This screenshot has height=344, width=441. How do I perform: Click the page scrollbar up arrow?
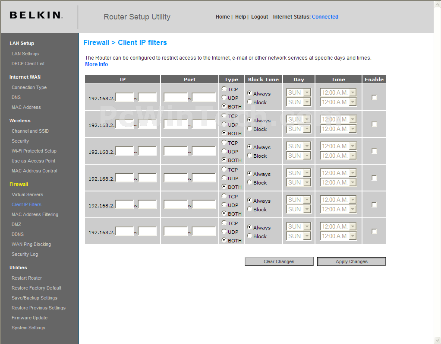click(x=438, y=4)
